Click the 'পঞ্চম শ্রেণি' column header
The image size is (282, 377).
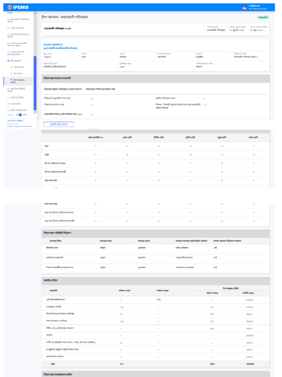(x=253, y=138)
